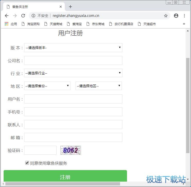This screenshot has height=187, width=191.
Task: Focus the 公司名 input field
Action: (73, 61)
